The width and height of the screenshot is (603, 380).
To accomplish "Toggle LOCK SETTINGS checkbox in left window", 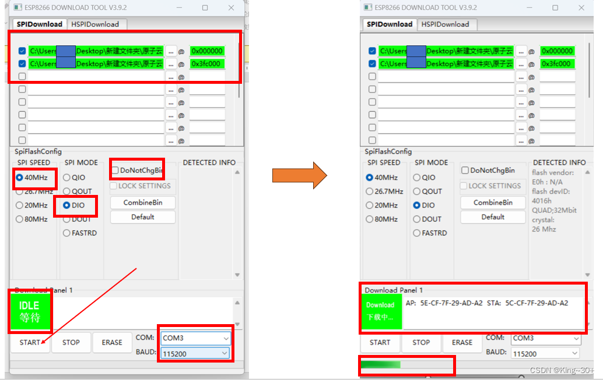I will click(x=114, y=186).
